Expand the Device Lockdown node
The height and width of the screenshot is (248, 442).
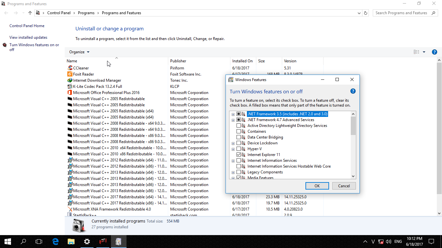click(233, 143)
